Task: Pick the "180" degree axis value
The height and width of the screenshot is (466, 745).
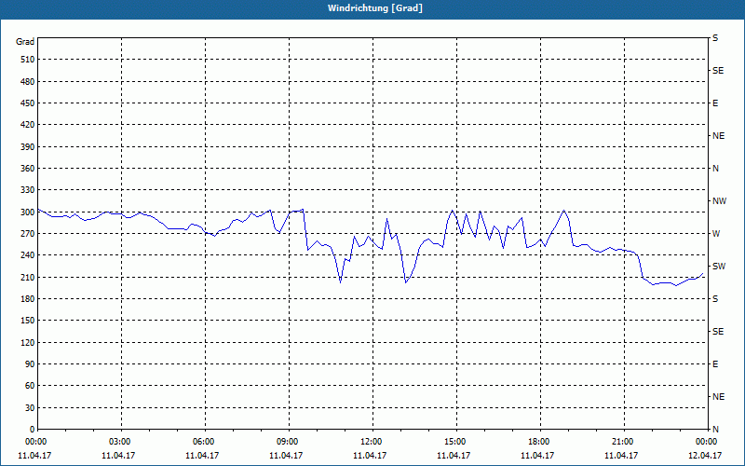Action: click(x=28, y=299)
